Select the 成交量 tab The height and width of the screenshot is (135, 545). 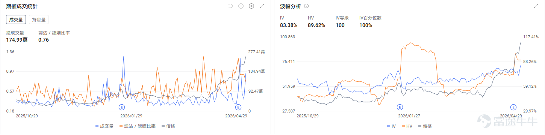tap(16, 19)
